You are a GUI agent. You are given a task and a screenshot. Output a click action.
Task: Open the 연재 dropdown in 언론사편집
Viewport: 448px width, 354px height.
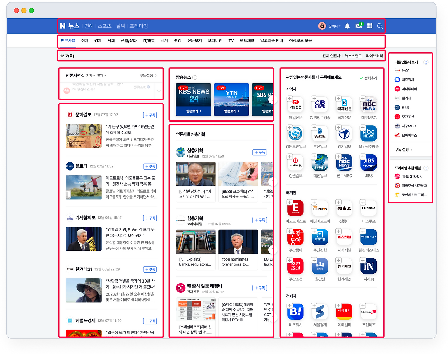click(101, 76)
